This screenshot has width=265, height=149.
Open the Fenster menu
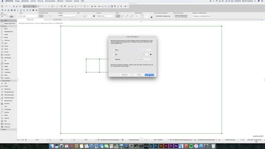tap(76, 1)
